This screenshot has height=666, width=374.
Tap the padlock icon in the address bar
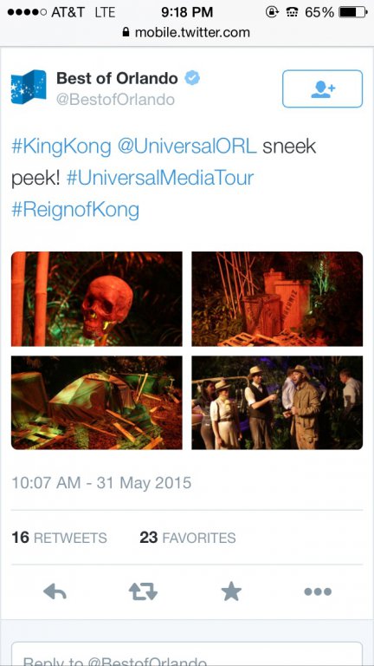pos(126,32)
